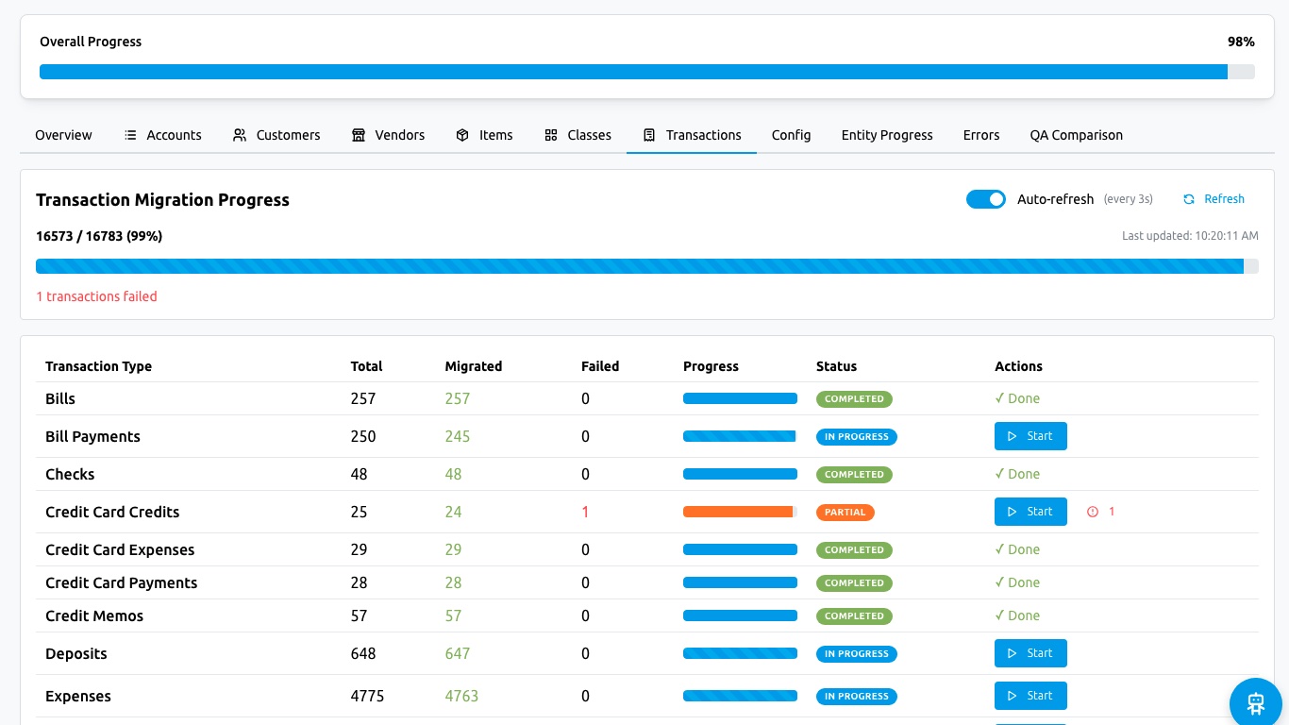Click the storefront icon beside Vendors

359,135
